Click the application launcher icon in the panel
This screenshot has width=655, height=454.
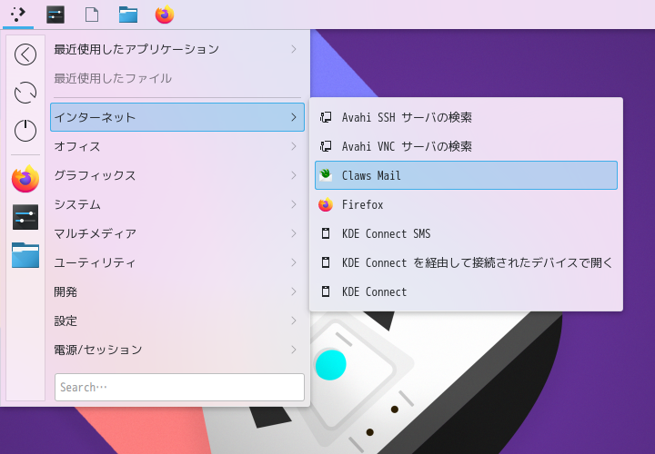18,15
